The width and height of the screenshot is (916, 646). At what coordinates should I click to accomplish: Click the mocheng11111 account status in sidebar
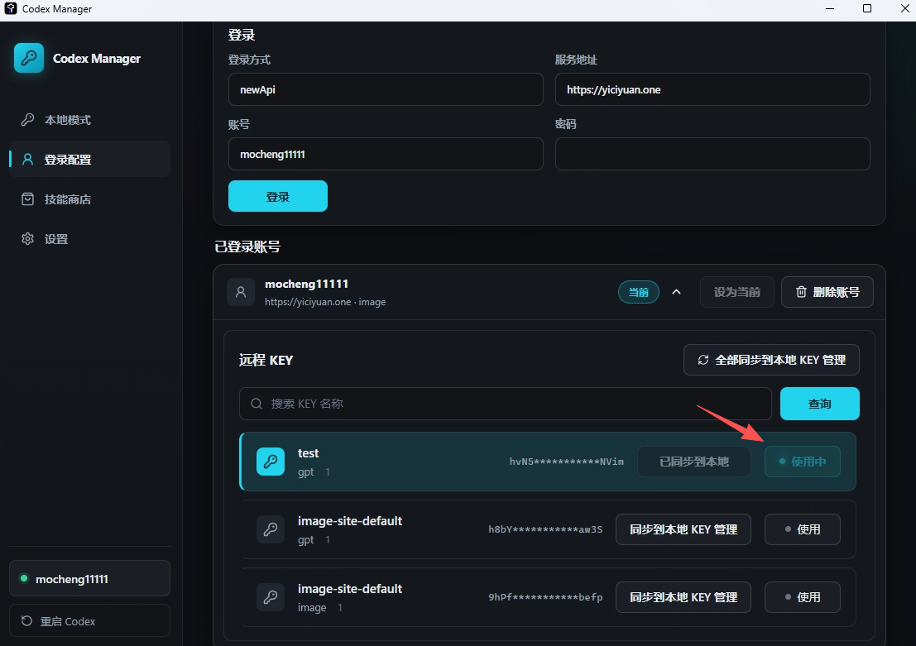[89, 579]
